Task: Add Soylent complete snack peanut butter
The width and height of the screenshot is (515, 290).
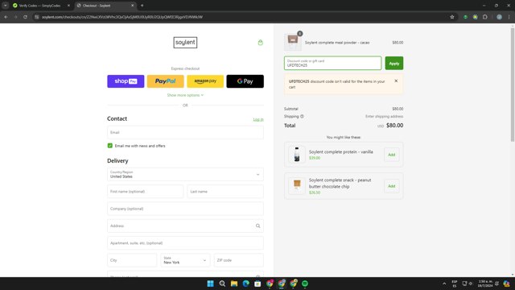Action: click(x=392, y=186)
